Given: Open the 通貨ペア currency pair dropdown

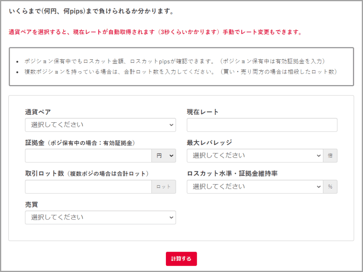Looking at the screenshot, I should coord(100,125).
